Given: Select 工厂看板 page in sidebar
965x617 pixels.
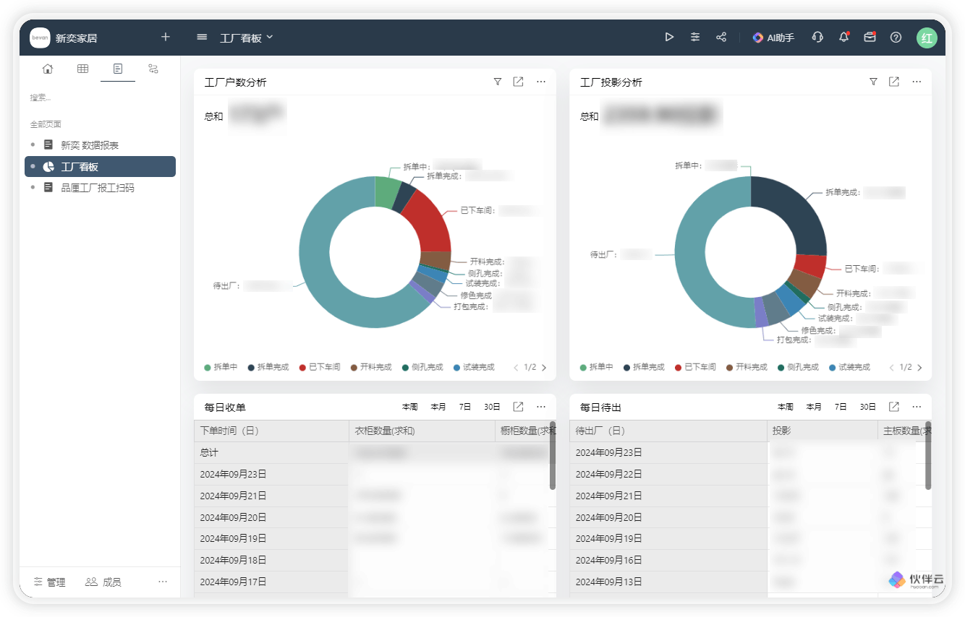Looking at the screenshot, I should click(100, 166).
